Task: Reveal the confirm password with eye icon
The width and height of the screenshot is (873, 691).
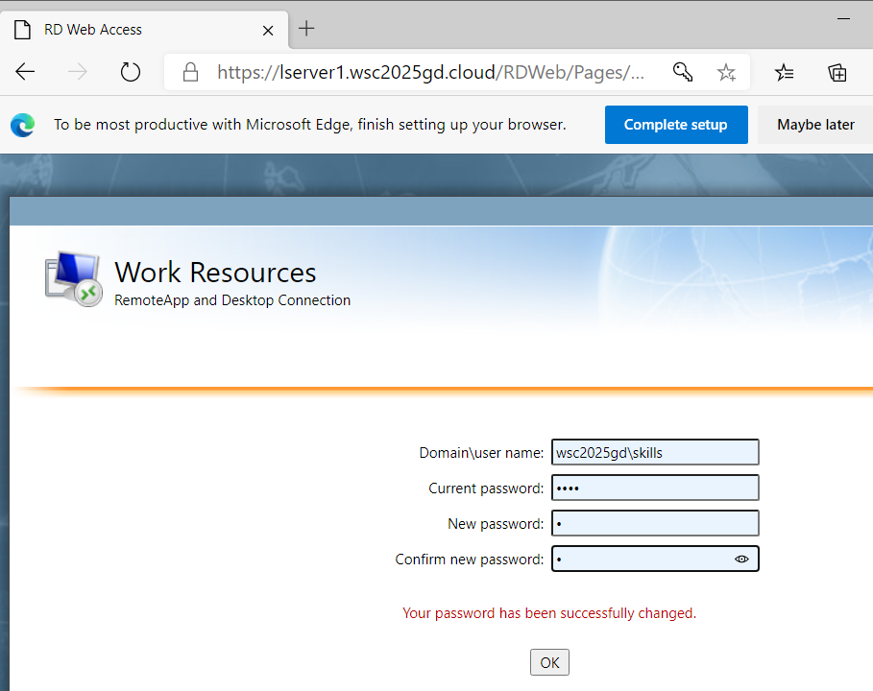Action: click(x=741, y=560)
